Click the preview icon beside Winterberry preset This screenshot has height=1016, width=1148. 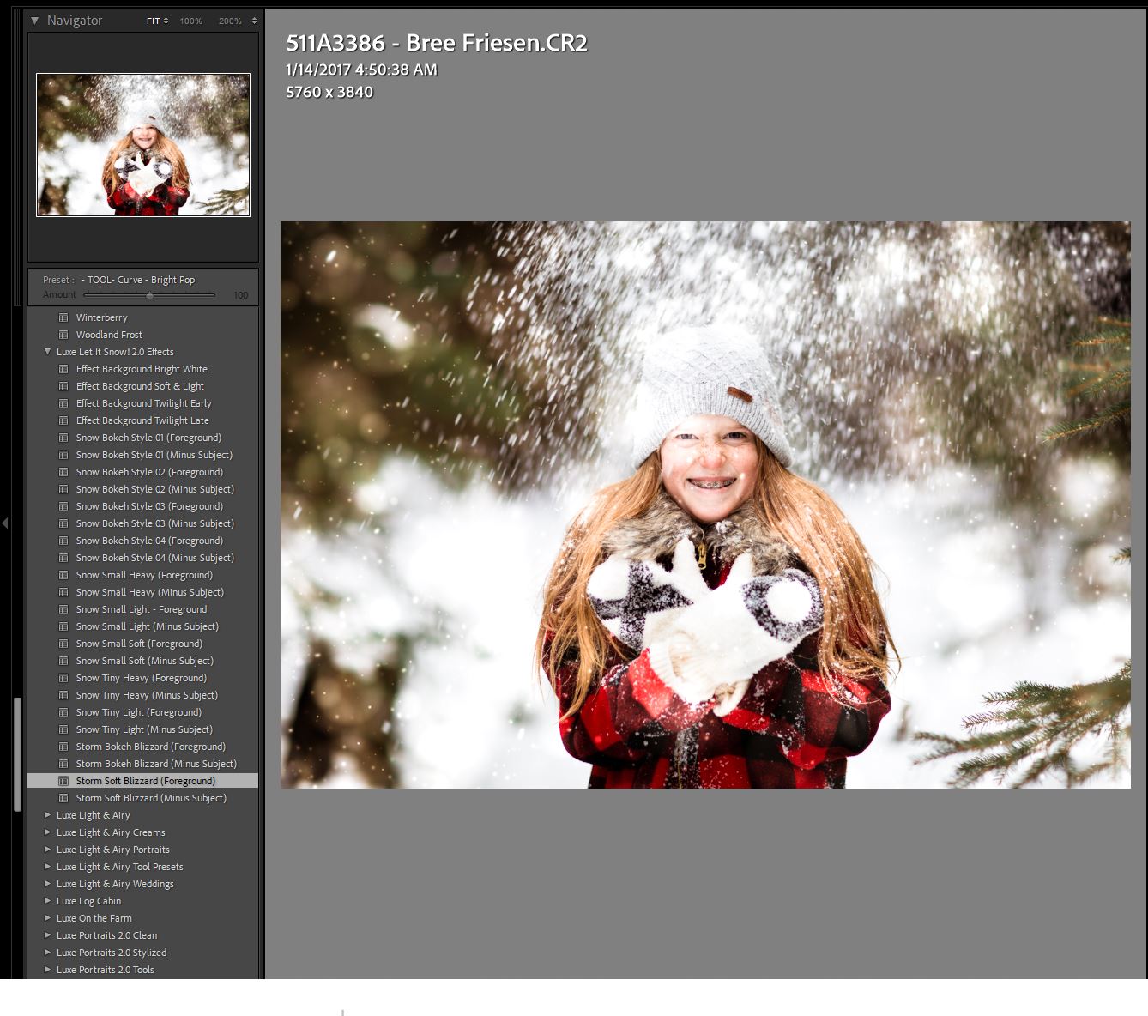(63, 317)
